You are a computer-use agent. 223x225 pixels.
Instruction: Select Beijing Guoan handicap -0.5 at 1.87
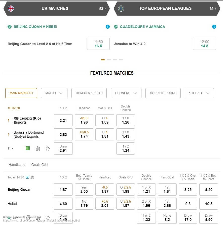click(x=105, y=190)
